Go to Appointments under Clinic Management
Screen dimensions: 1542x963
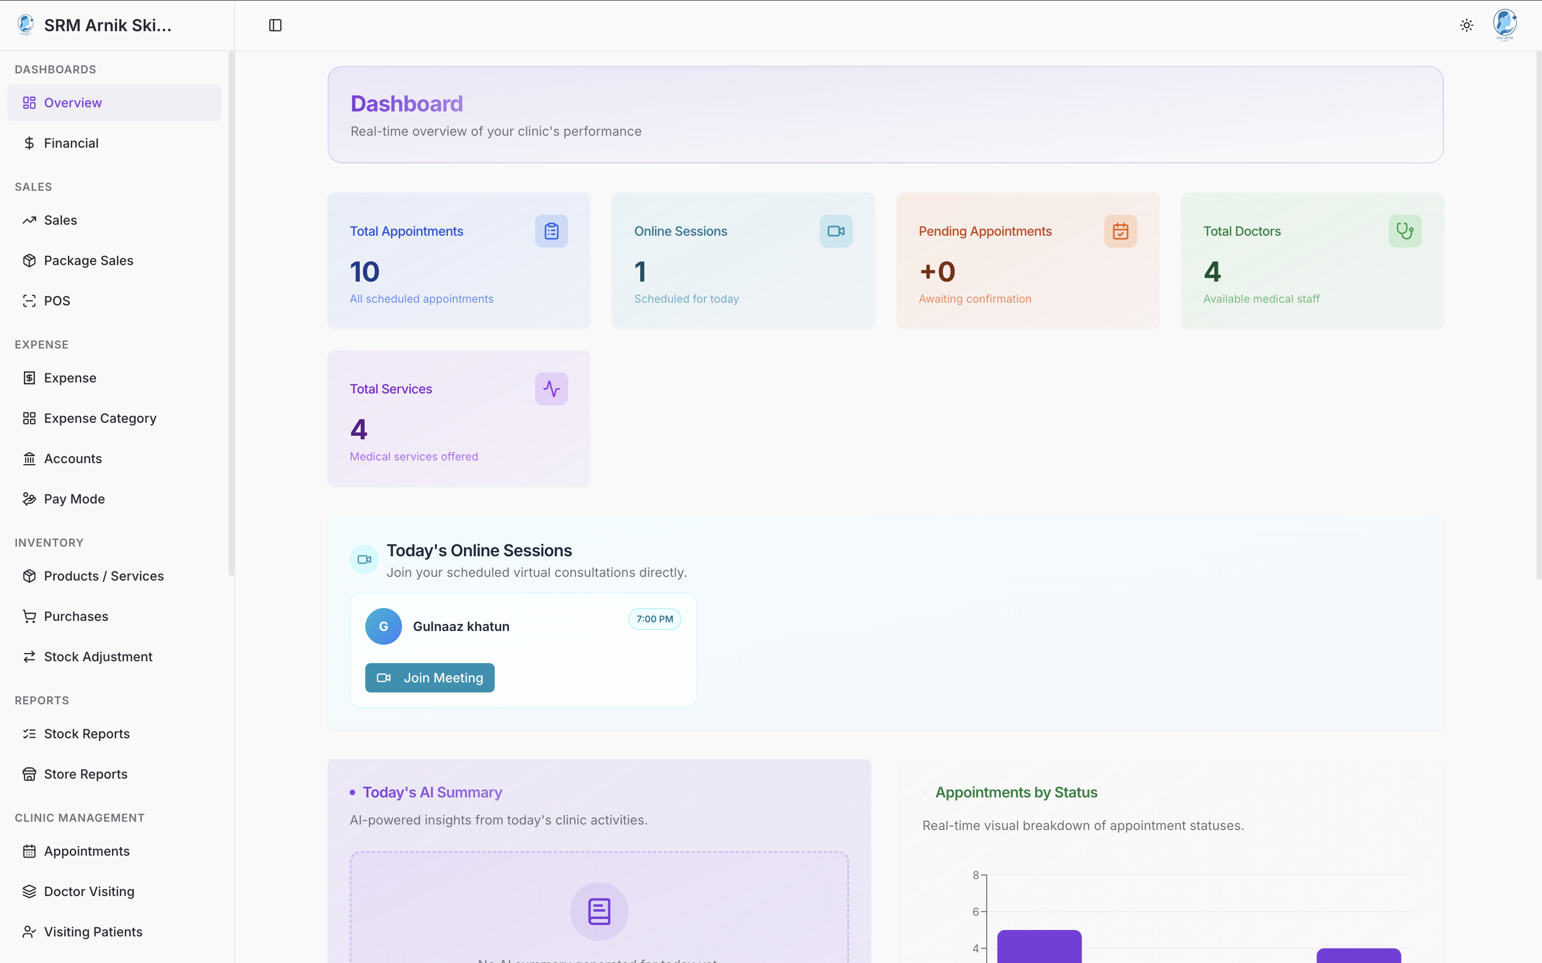tap(87, 851)
